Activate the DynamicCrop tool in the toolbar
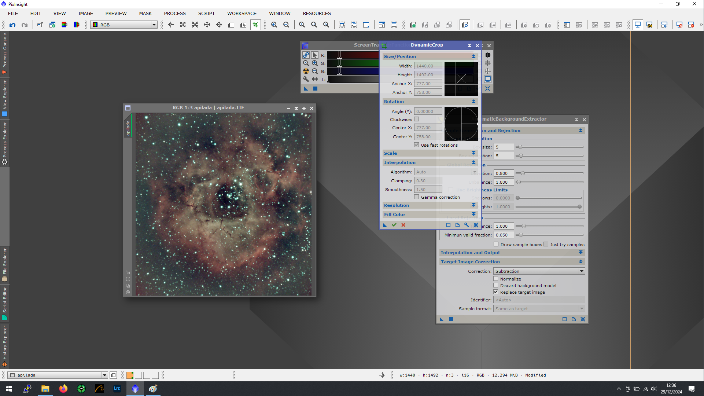The height and width of the screenshot is (396, 704). point(255,25)
